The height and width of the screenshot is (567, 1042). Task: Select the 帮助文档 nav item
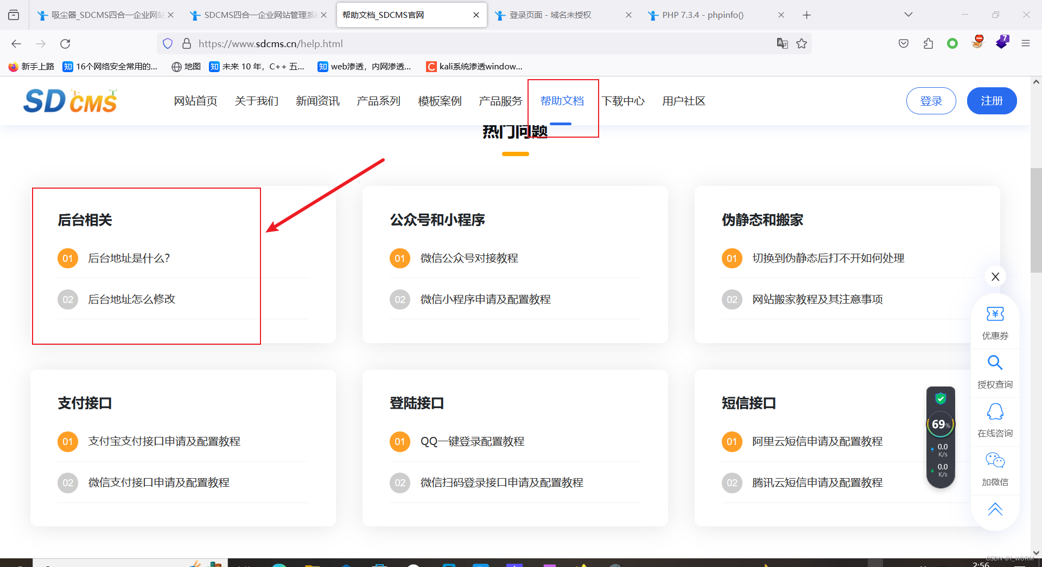(562, 101)
